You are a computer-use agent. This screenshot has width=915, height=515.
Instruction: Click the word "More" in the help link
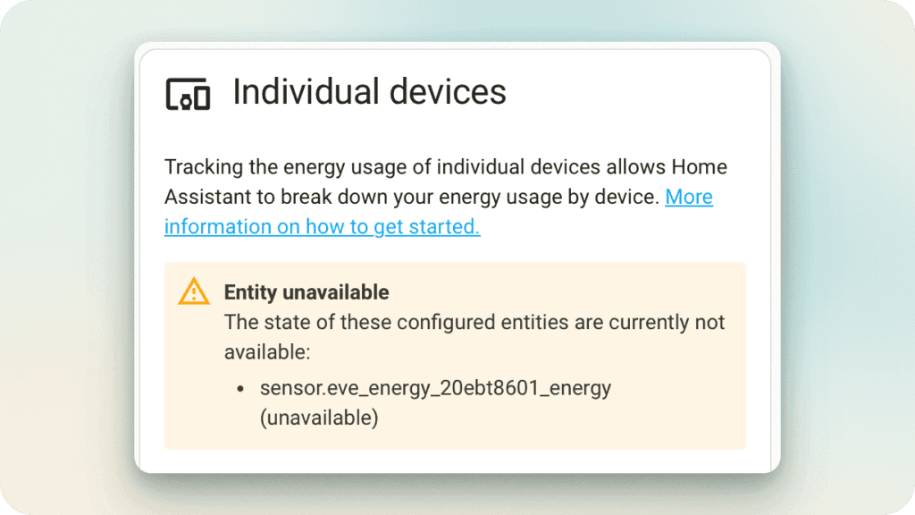tap(688, 197)
